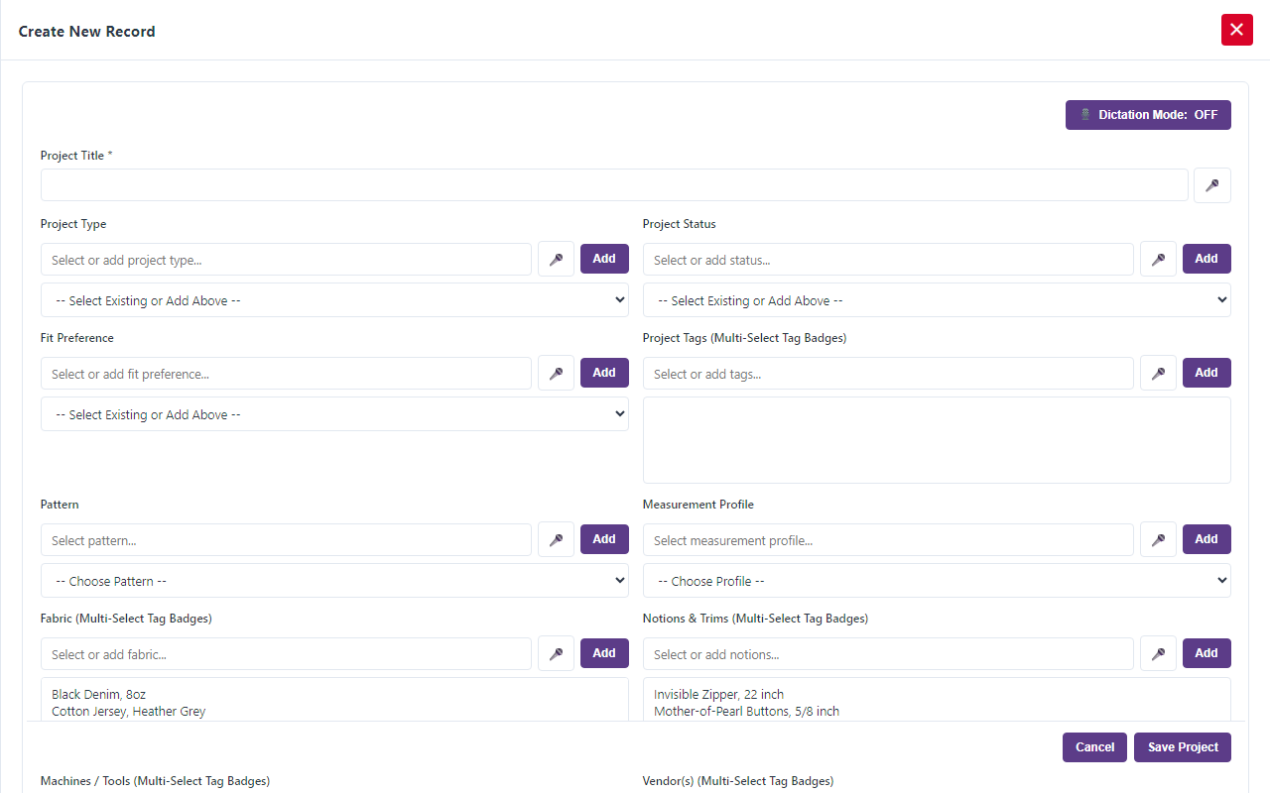Viewport: 1270px width, 793px height.
Task: Click the microphone icon for Fit Preference
Action: point(556,373)
